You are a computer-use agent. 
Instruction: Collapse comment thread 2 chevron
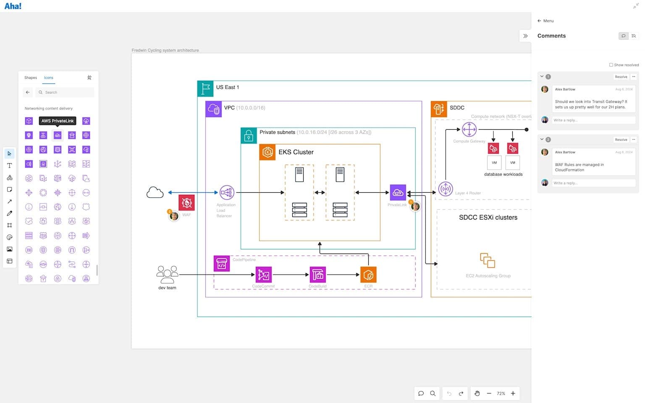click(542, 139)
